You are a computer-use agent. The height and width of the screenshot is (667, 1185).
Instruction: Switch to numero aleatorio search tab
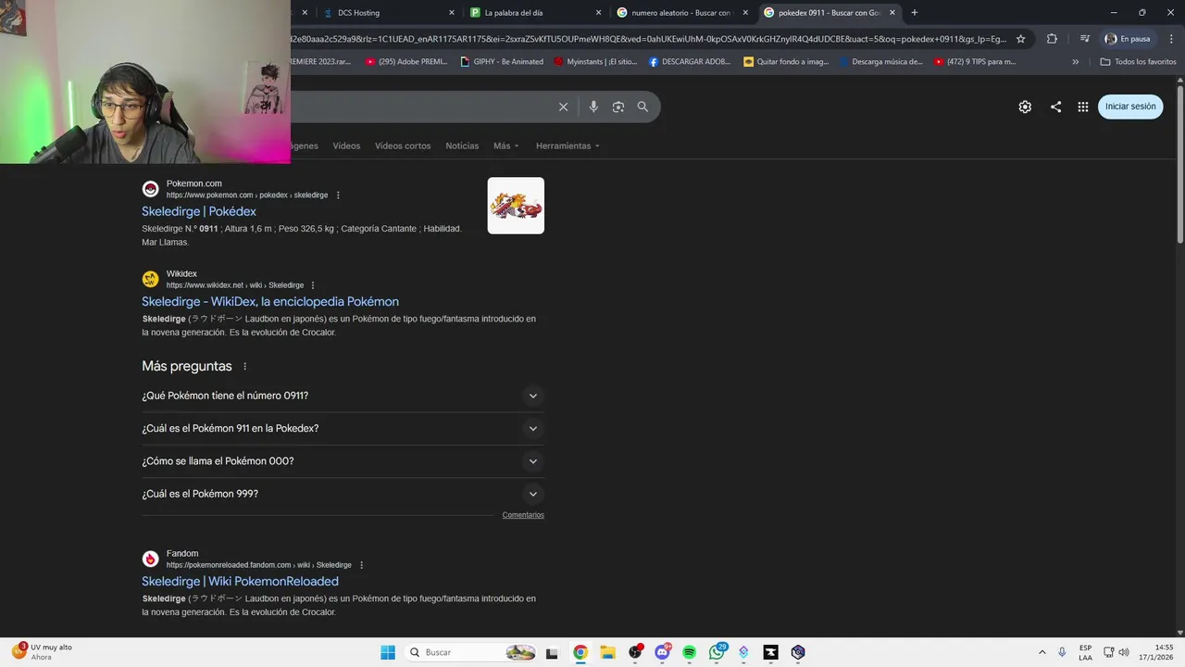point(682,13)
